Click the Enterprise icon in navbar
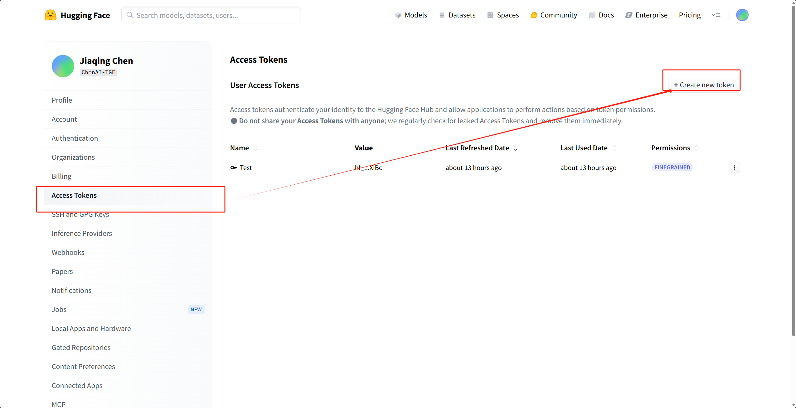Viewport: 796px width, 408px height. pyautogui.click(x=629, y=15)
